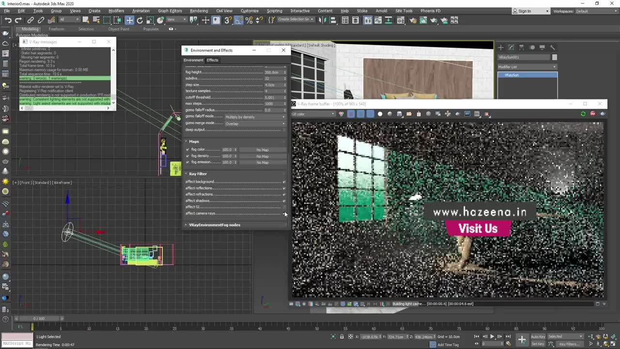620x349 pixels.
Task: Select VRaySun in the modifier stack
Action: click(x=527, y=75)
